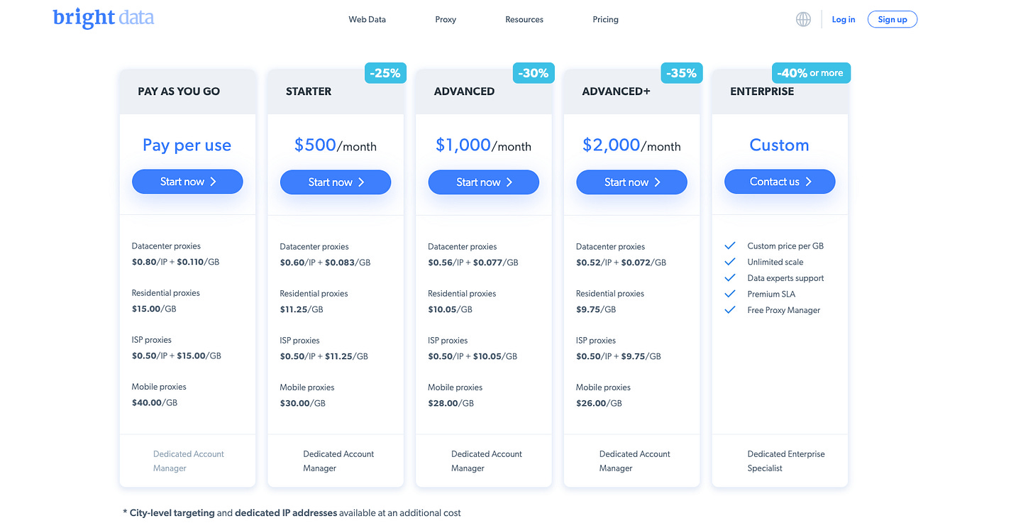Image resolution: width=1033 pixels, height=523 pixels.
Task: Click checkmark beside Unlimited scale
Action: (730, 262)
